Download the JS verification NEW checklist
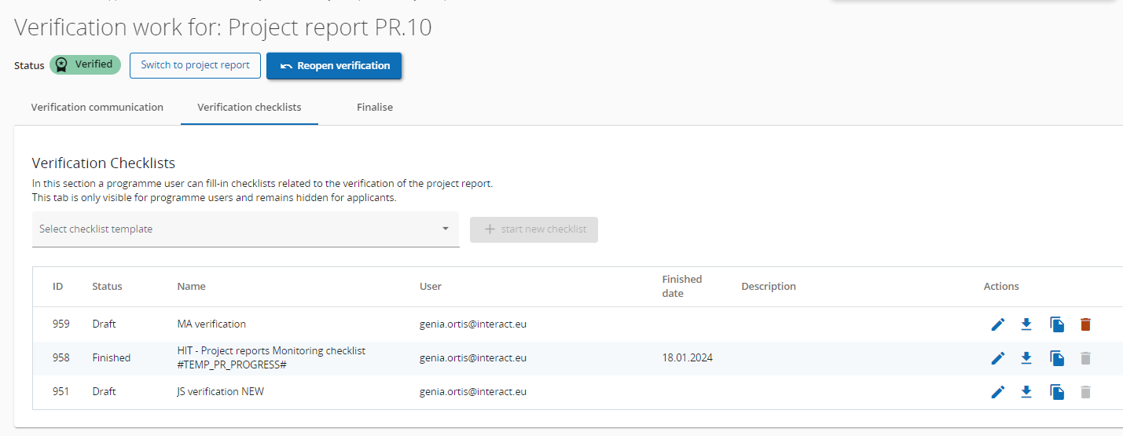 point(1026,392)
